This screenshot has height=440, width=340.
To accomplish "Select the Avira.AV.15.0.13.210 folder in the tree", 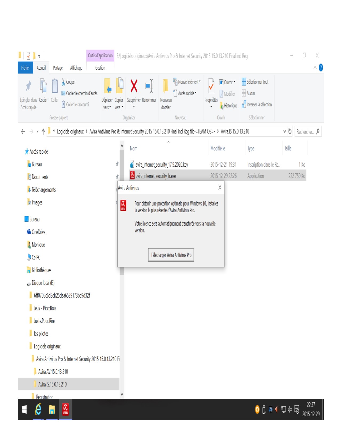I will click(x=53, y=371).
